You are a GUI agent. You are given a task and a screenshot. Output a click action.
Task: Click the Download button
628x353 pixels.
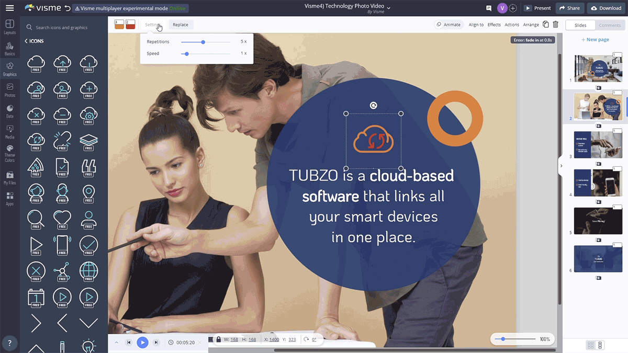(607, 8)
